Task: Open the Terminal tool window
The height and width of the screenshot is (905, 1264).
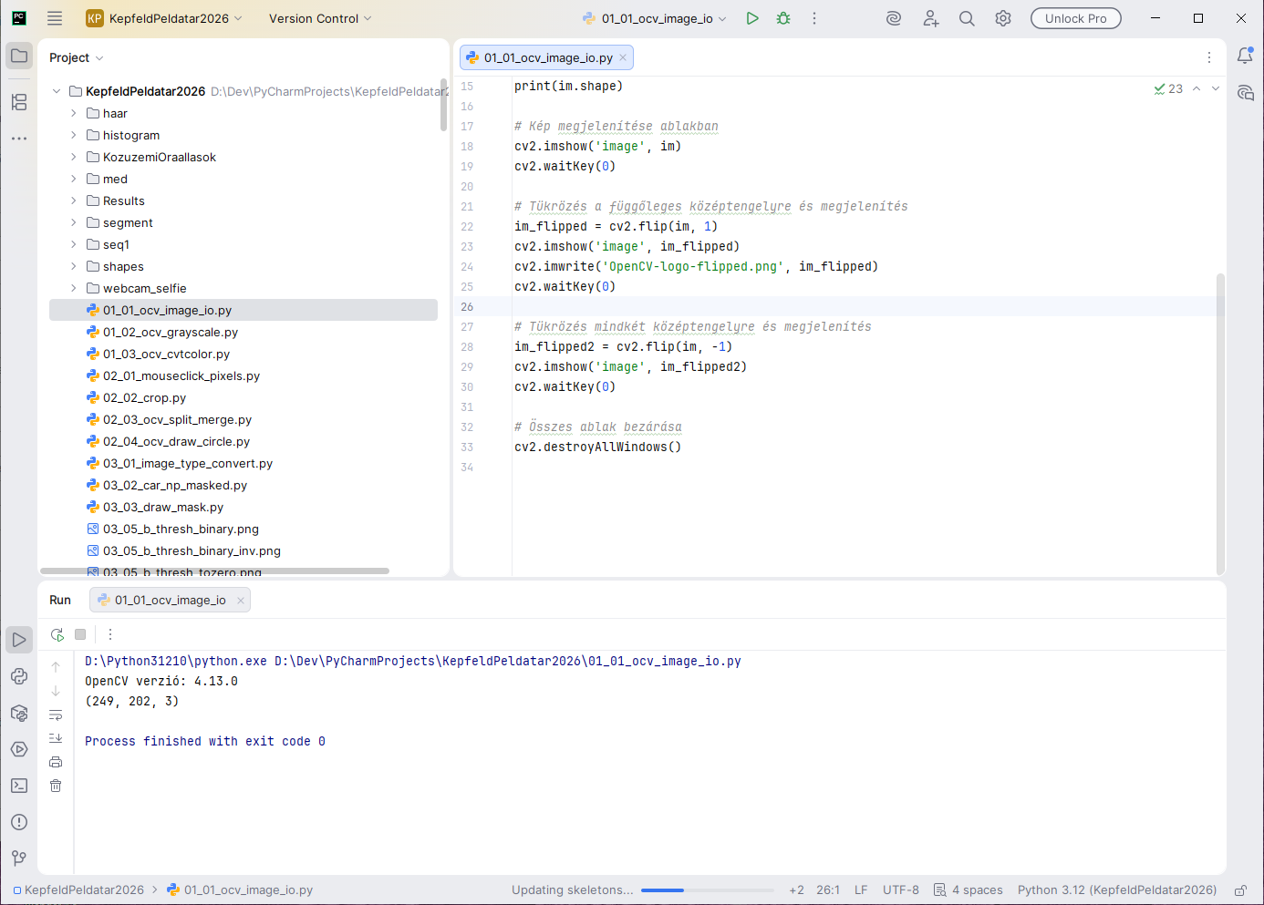Action: coord(19,786)
